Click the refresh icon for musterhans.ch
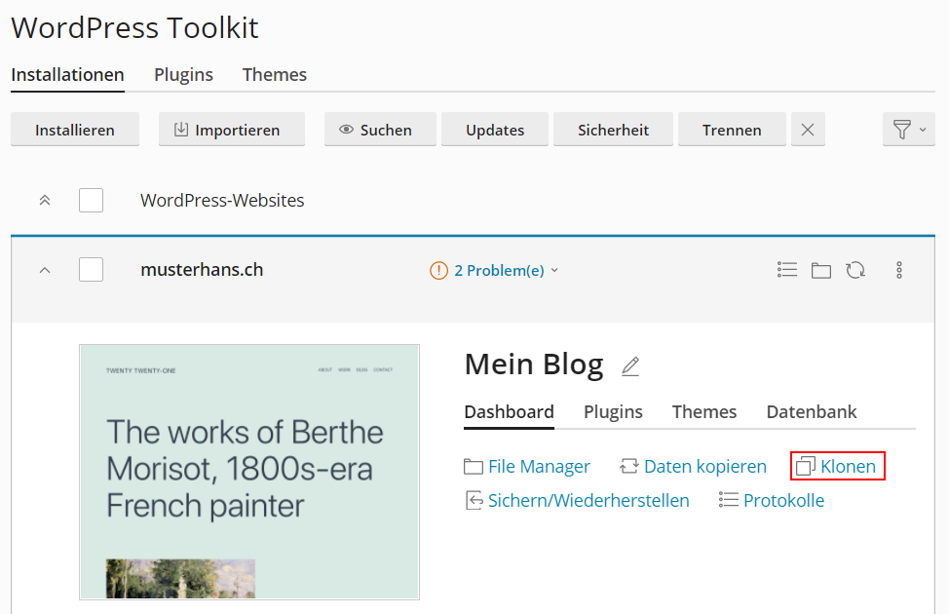This screenshot has width=949, height=614. click(855, 270)
